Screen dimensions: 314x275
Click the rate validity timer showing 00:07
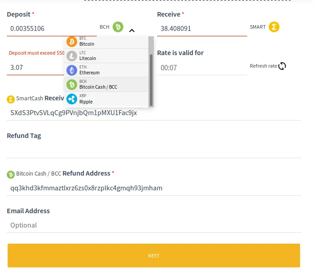[x=202, y=68]
